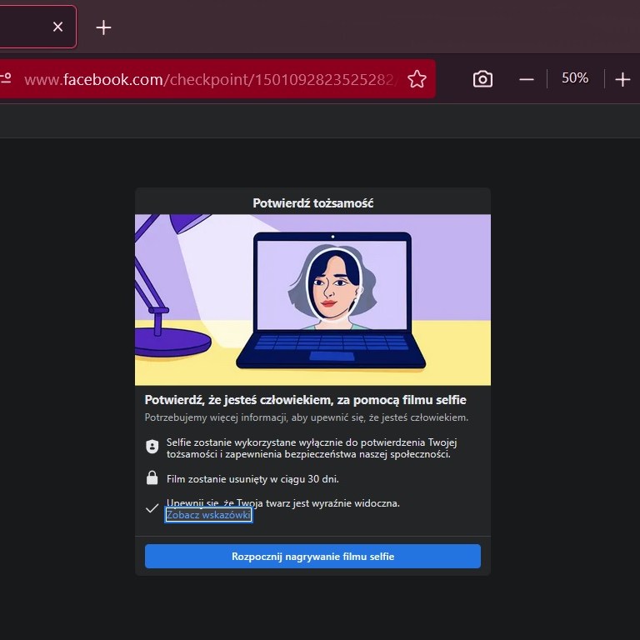Image resolution: width=640 pixels, height=640 pixels.
Task: Take a screenshot using the camera icon
Action: point(482,79)
